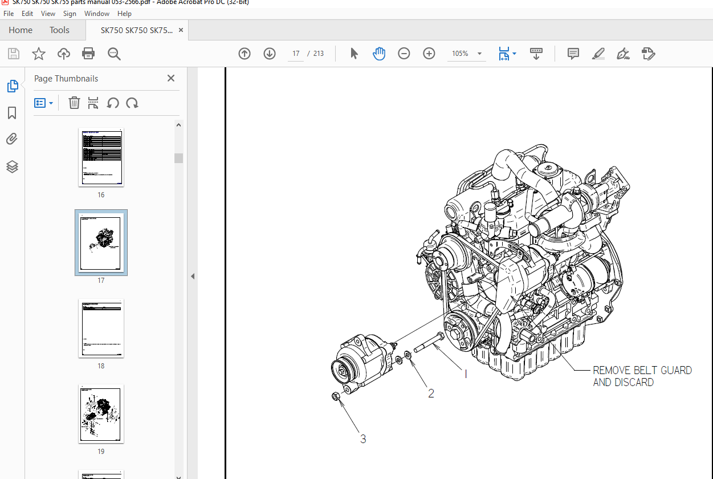Rotate the page counterclockwise
The image size is (713, 479).
pos(113,103)
